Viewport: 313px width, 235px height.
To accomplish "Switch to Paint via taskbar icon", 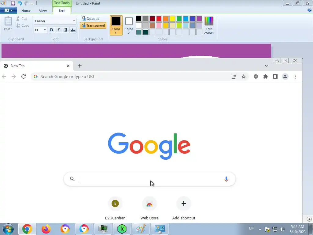I will click(141, 229).
